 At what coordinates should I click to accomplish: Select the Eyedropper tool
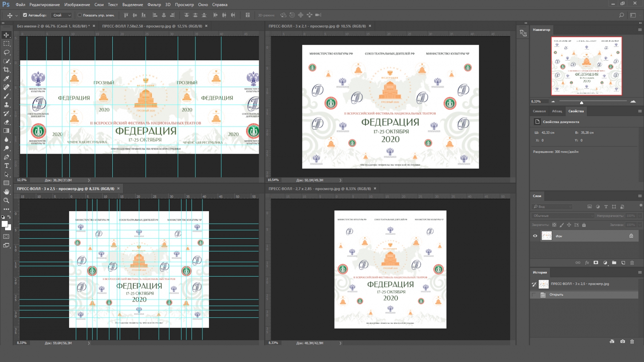[x=6, y=79]
